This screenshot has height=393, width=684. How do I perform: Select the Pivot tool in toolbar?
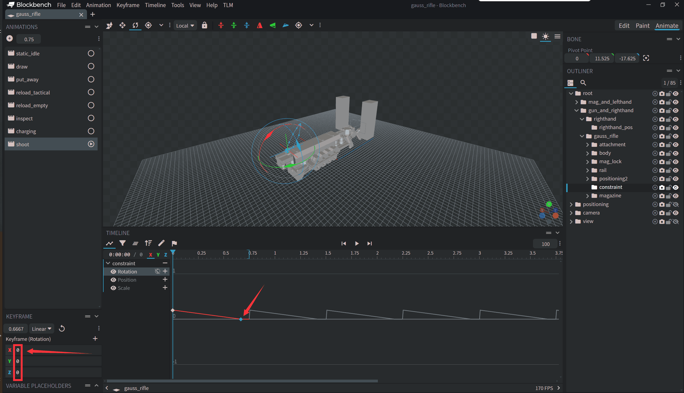[x=148, y=25]
